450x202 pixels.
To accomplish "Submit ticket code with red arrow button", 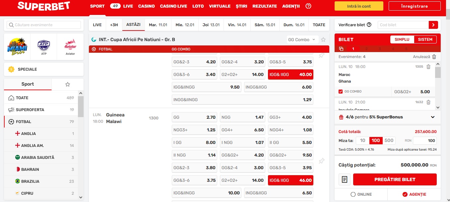I will [433, 25].
